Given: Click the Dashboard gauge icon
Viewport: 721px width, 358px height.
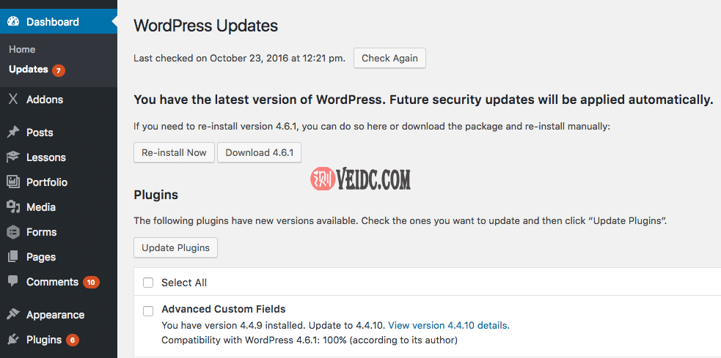Looking at the screenshot, I should coord(13,22).
